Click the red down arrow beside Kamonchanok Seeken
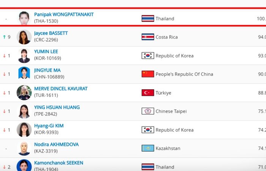 pyautogui.click(x=5, y=167)
